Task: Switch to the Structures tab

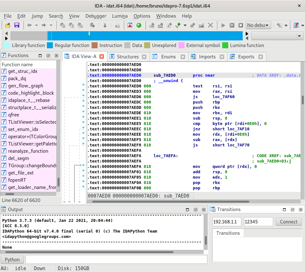Action: 127,57
